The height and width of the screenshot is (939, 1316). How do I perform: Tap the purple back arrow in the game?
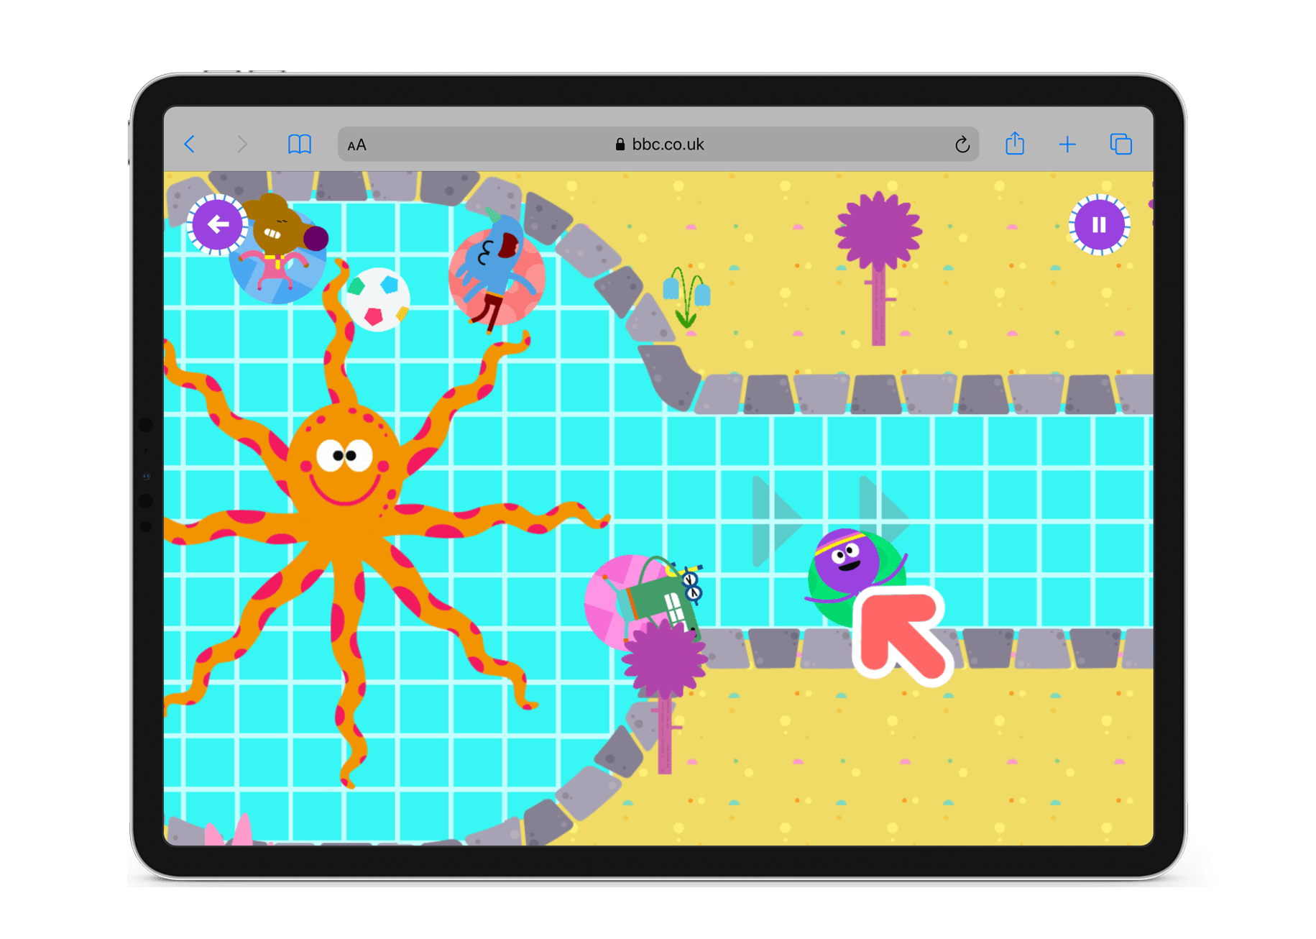pos(218,225)
